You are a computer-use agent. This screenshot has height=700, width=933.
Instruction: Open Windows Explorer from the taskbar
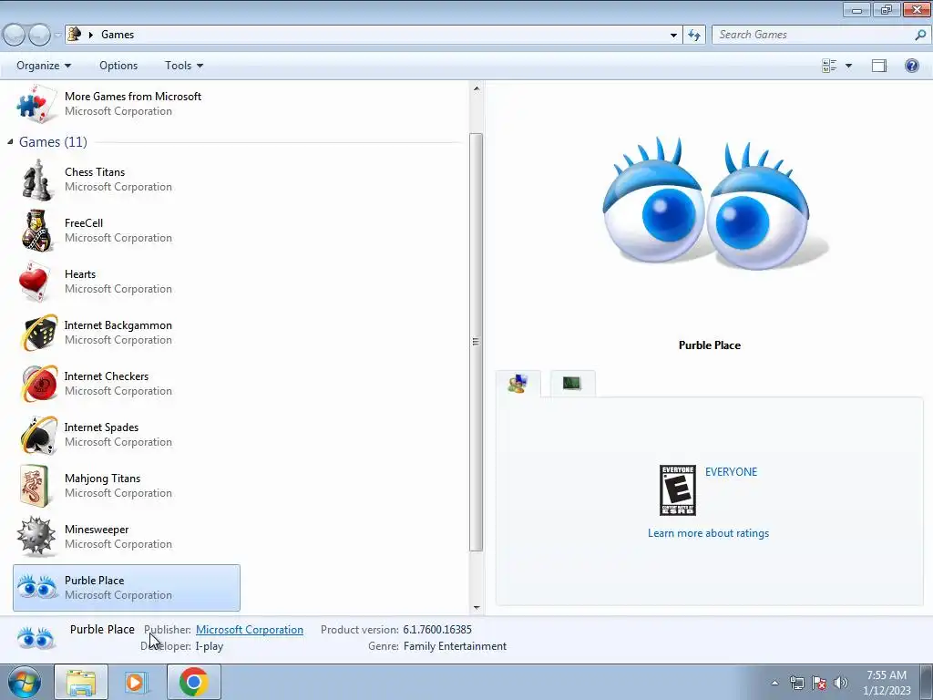click(x=81, y=682)
